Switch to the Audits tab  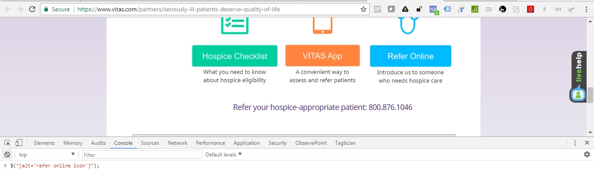click(98, 143)
